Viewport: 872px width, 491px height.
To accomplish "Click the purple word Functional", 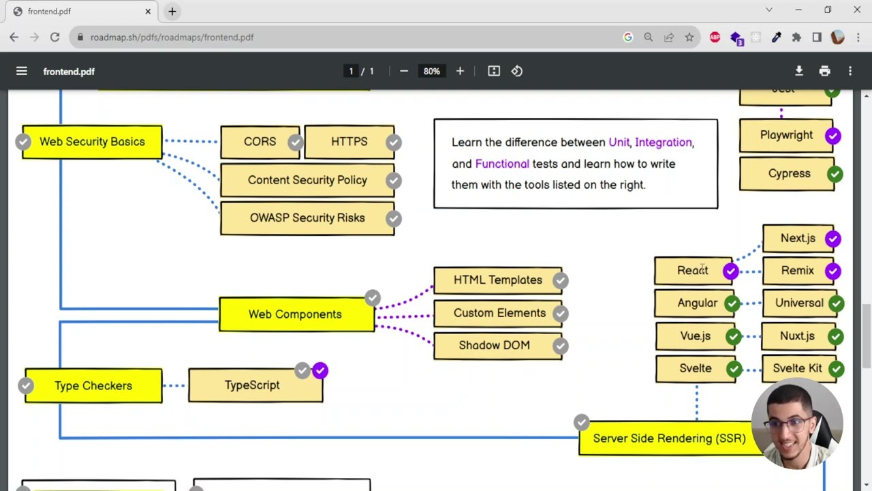I will tap(502, 164).
